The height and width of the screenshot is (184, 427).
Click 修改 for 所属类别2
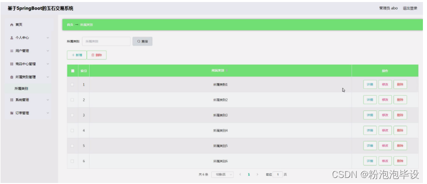click(385, 99)
